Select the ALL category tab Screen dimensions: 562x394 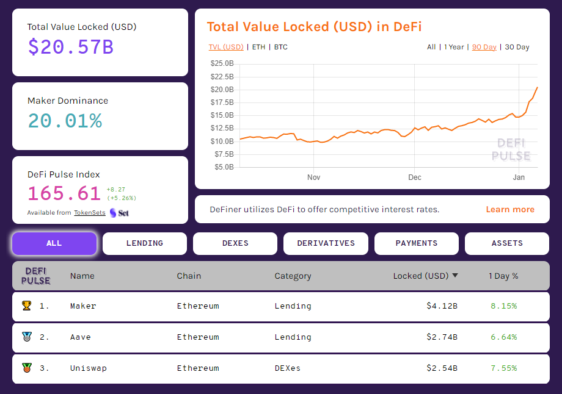(x=54, y=243)
